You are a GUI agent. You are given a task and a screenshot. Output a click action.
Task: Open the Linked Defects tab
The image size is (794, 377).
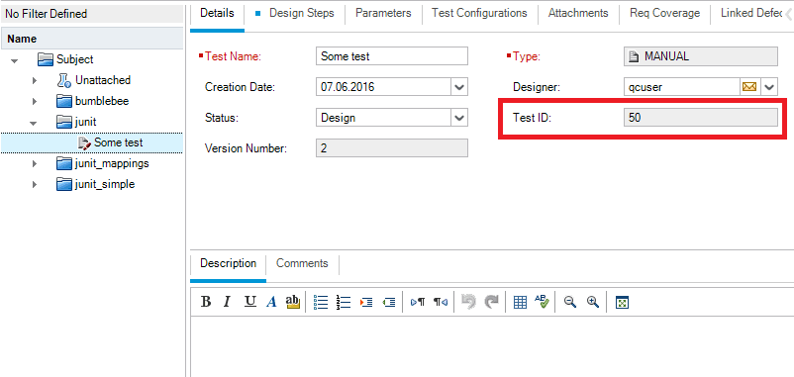[x=751, y=13]
